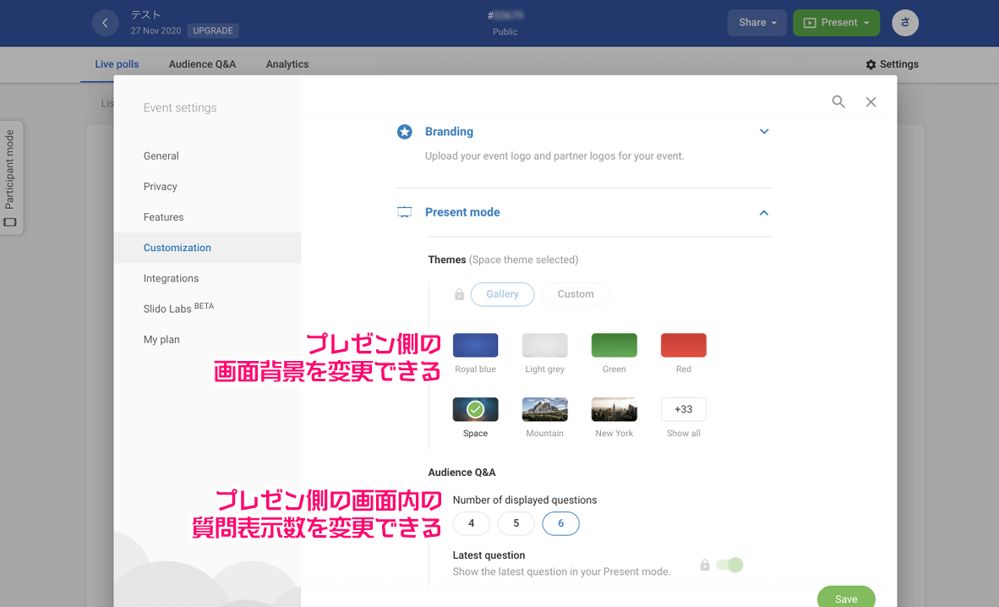Open the Share dropdown
The width and height of the screenshot is (999, 607).
point(757,23)
